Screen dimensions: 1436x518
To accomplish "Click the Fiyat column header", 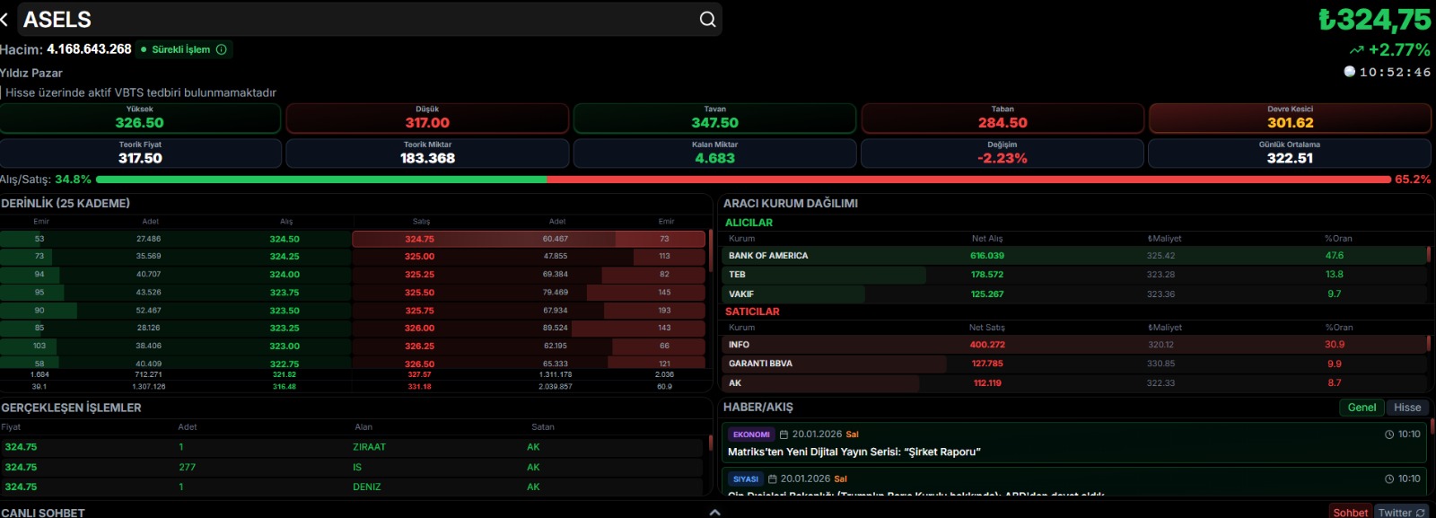I will [11, 427].
